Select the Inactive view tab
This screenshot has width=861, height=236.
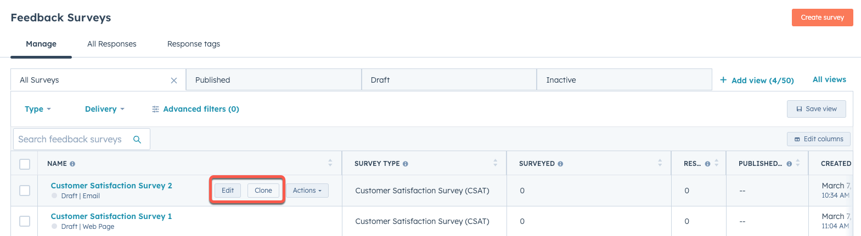pyautogui.click(x=624, y=80)
